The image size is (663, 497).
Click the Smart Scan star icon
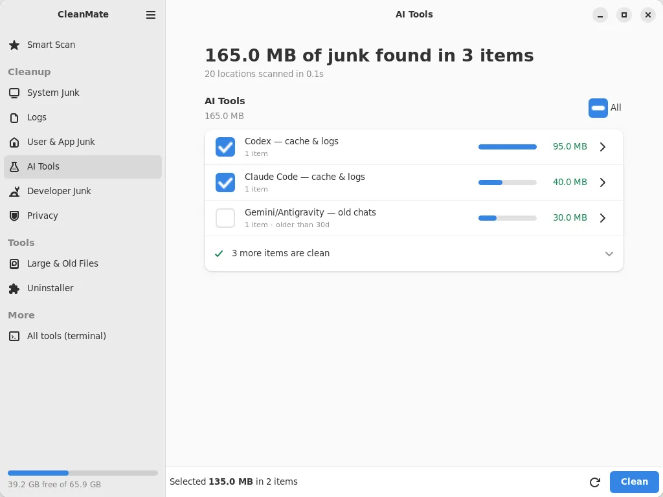(14, 45)
